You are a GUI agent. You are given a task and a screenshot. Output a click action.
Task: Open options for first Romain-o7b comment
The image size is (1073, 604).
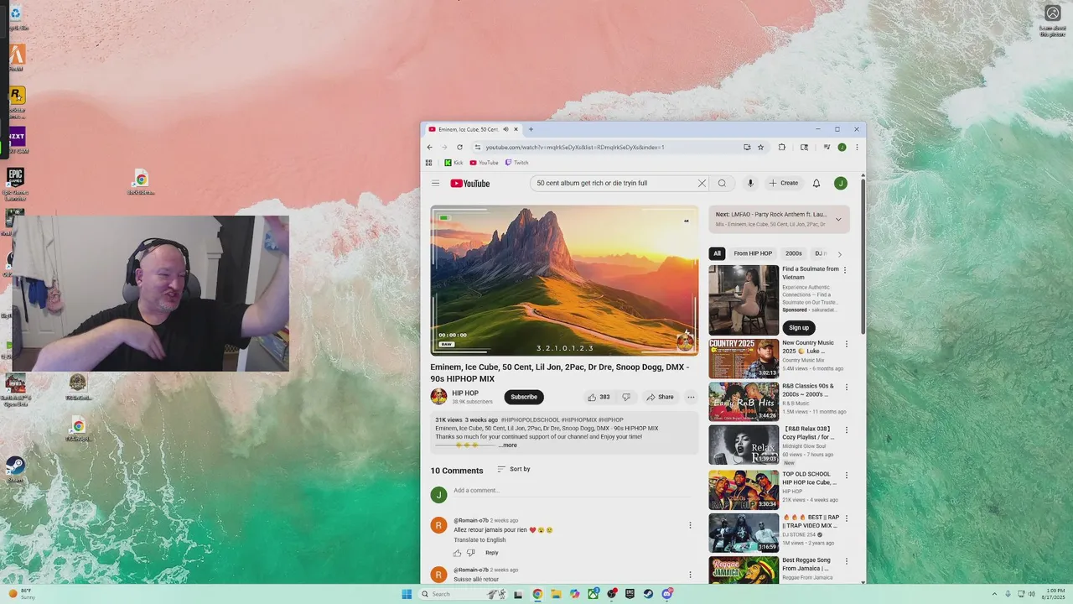691,525
